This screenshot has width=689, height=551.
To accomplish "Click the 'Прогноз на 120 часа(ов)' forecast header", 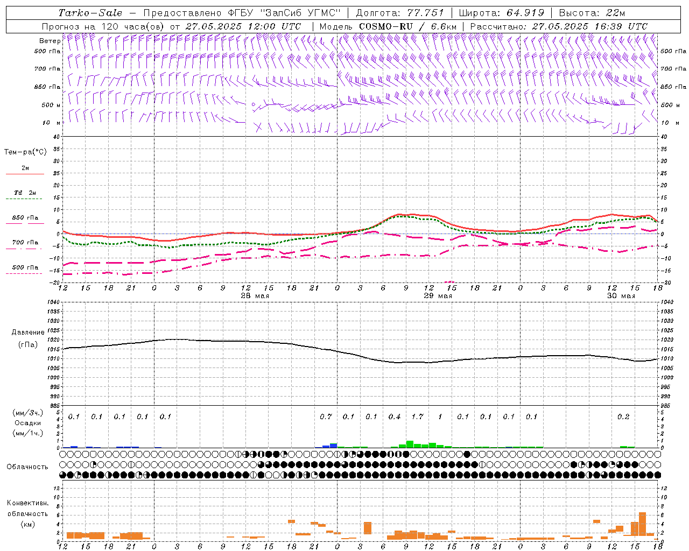I will tap(104, 26).
